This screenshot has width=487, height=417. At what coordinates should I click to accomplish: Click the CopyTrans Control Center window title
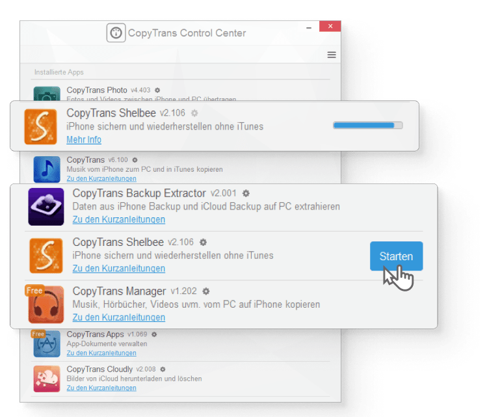[x=187, y=33]
